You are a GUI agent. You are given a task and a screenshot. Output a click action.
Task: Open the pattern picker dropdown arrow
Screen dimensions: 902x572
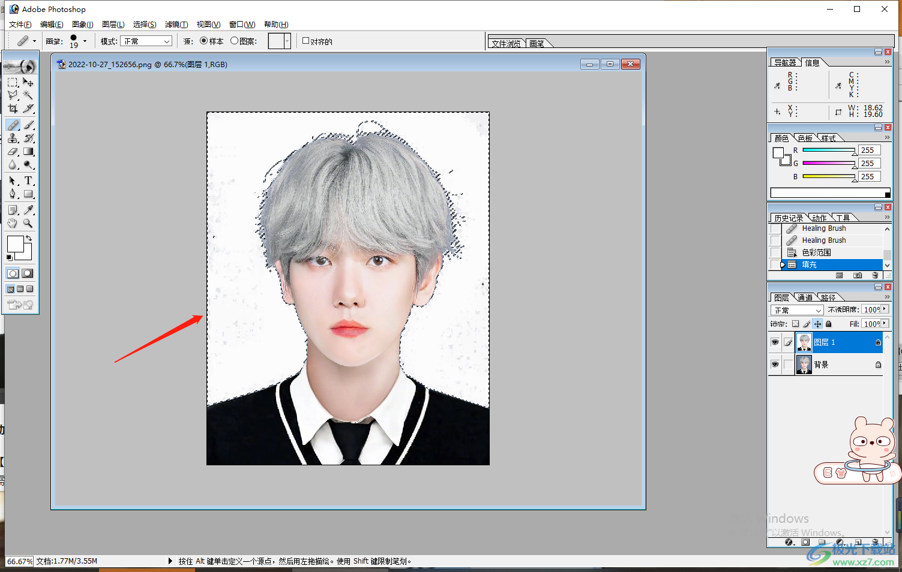click(x=287, y=41)
